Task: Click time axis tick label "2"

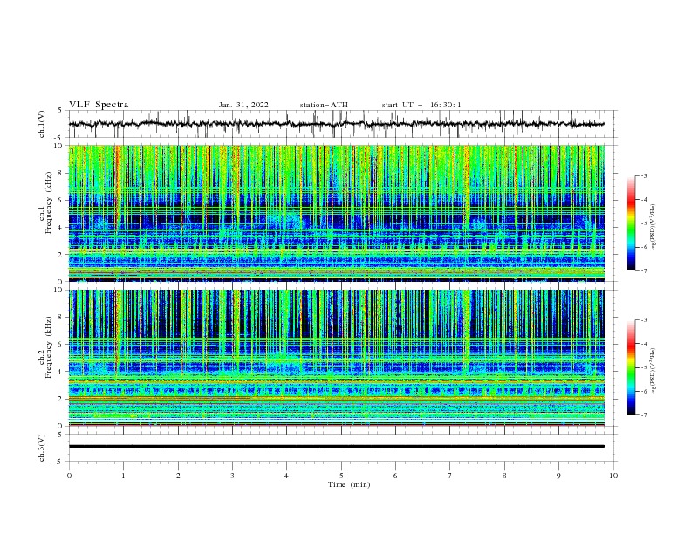Action: (x=178, y=476)
